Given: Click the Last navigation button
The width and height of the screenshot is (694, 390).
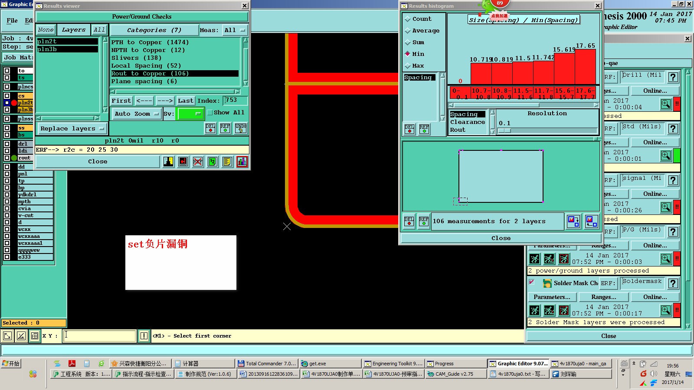Looking at the screenshot, I should [x=186, y=101].
